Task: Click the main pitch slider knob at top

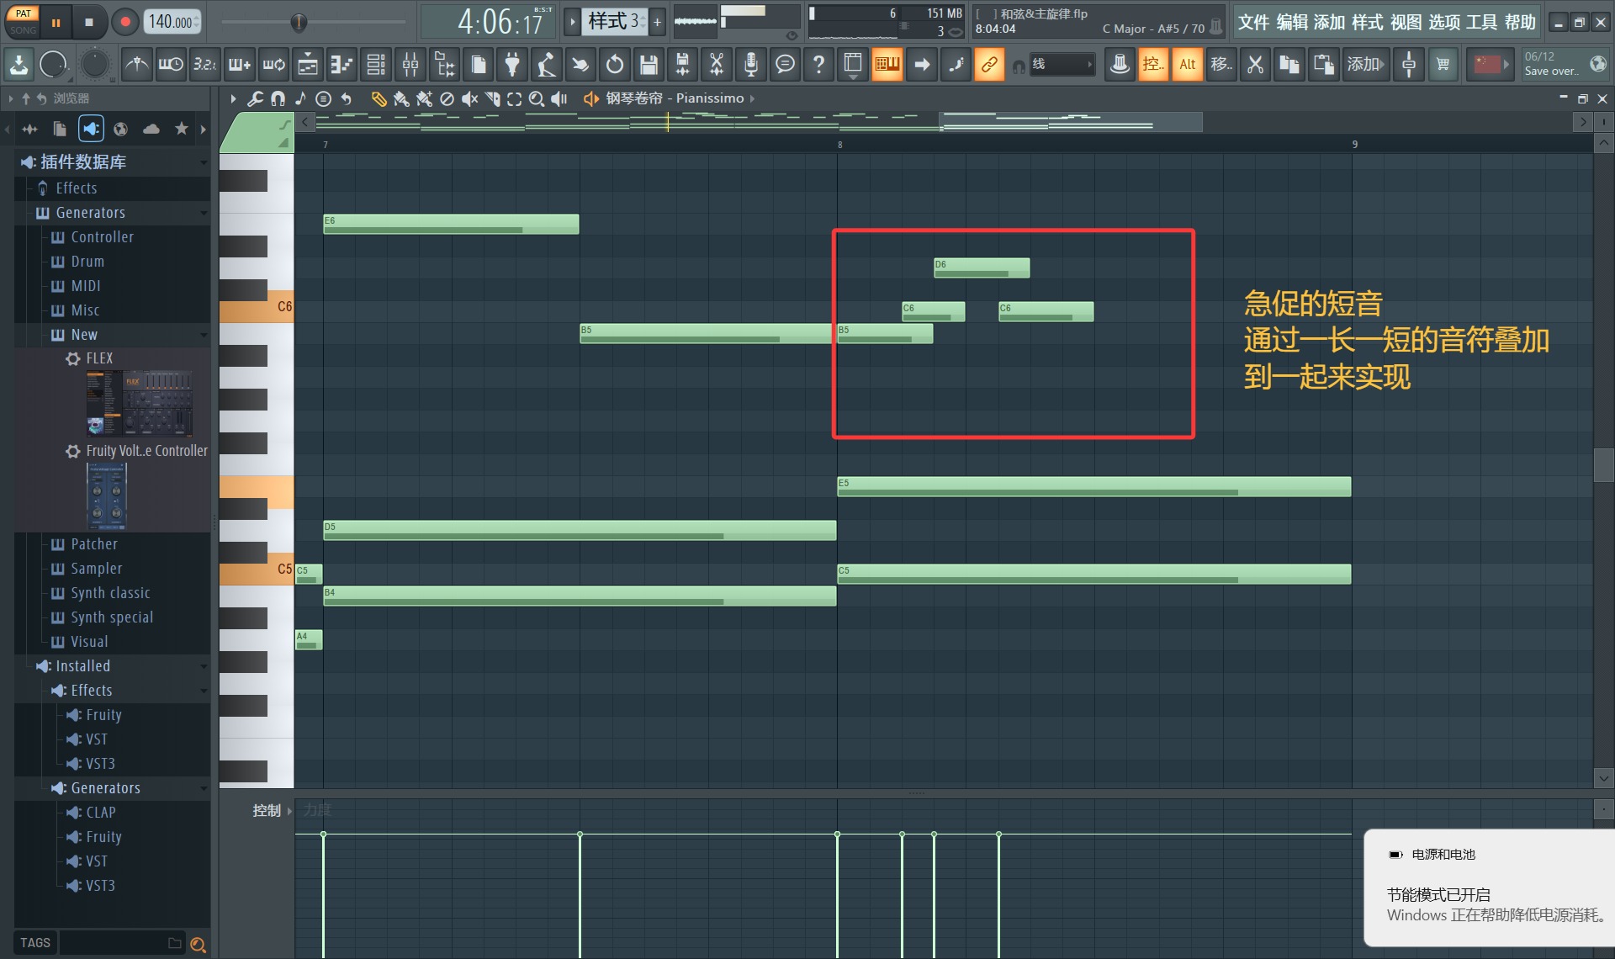Action: [299, 23]
